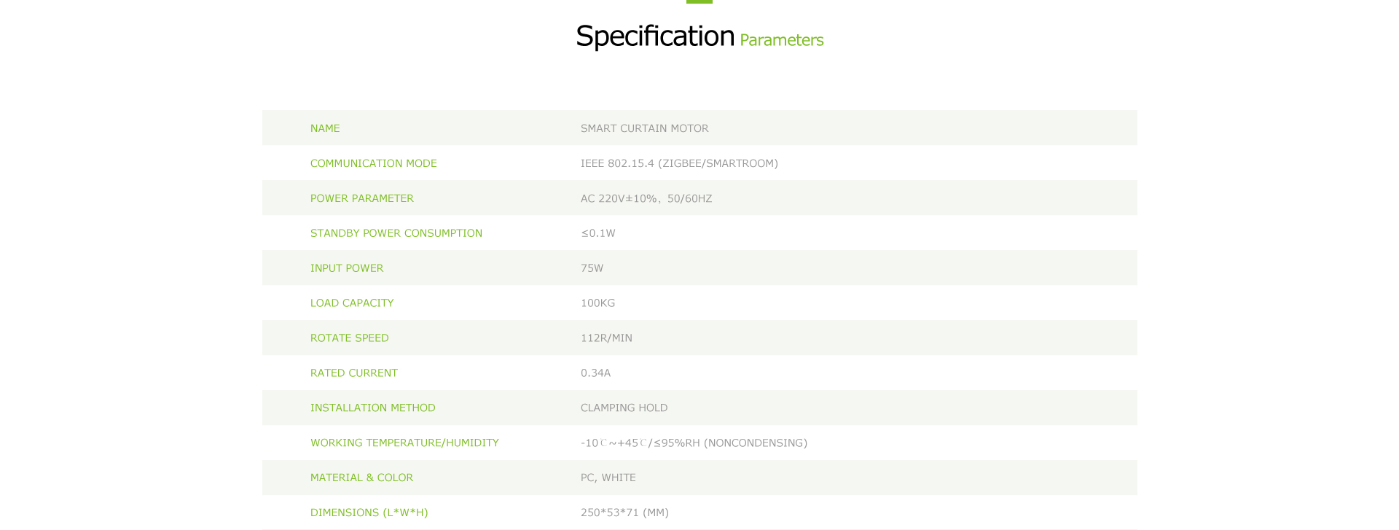This screenshot has height=530, width=1399.
Task: Click the green Parameters subtitle
Action: click(x=782, y=40)
